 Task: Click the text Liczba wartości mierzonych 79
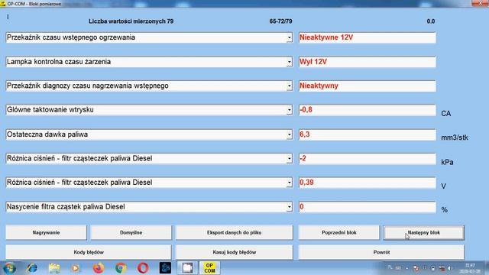(x=131, y=21)
